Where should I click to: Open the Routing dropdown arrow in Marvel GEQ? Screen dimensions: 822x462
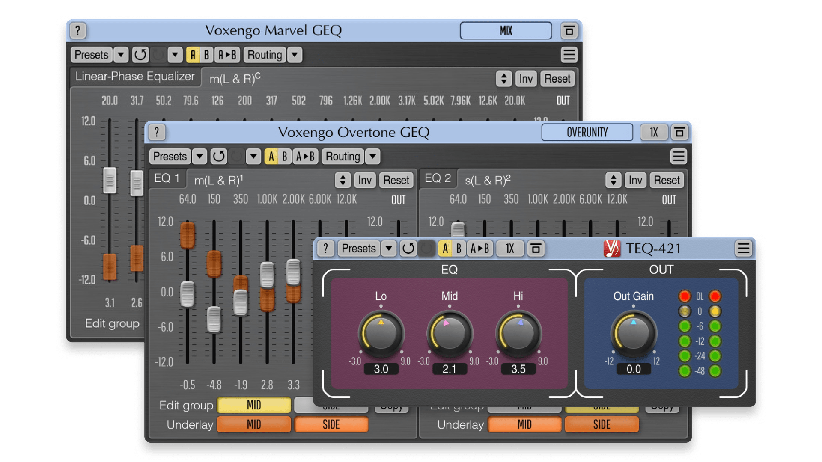click(295, 55)
